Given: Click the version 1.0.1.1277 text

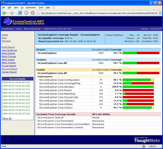Looking at the screenshot, I should pyautogui.click(x=151, y=29).
